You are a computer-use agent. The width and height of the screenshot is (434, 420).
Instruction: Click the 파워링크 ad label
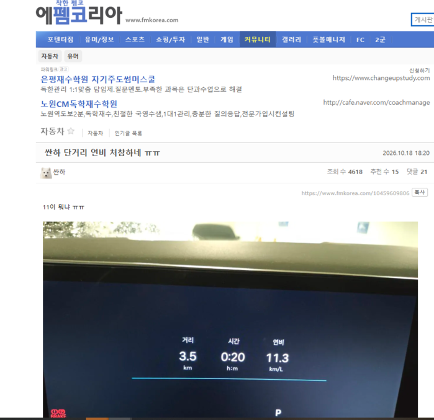[49, 69]
